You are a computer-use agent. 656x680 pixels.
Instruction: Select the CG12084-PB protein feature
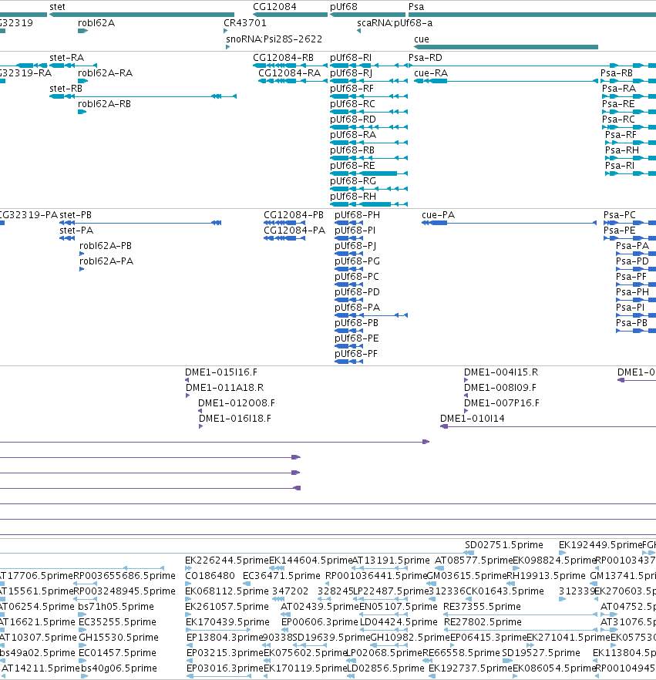click(286, 223)
